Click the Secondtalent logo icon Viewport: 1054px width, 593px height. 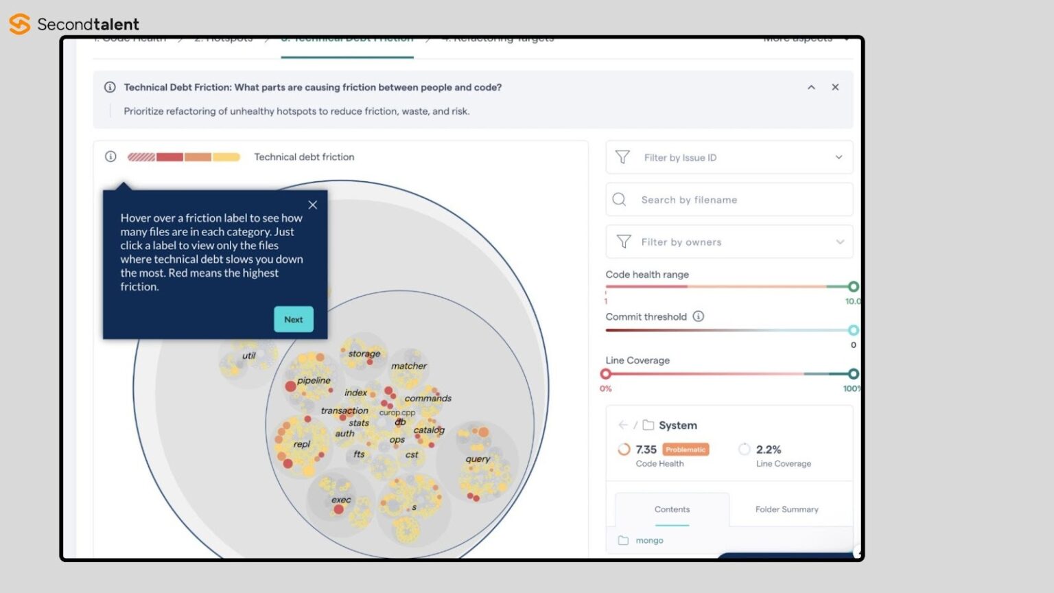click(19, 23)
